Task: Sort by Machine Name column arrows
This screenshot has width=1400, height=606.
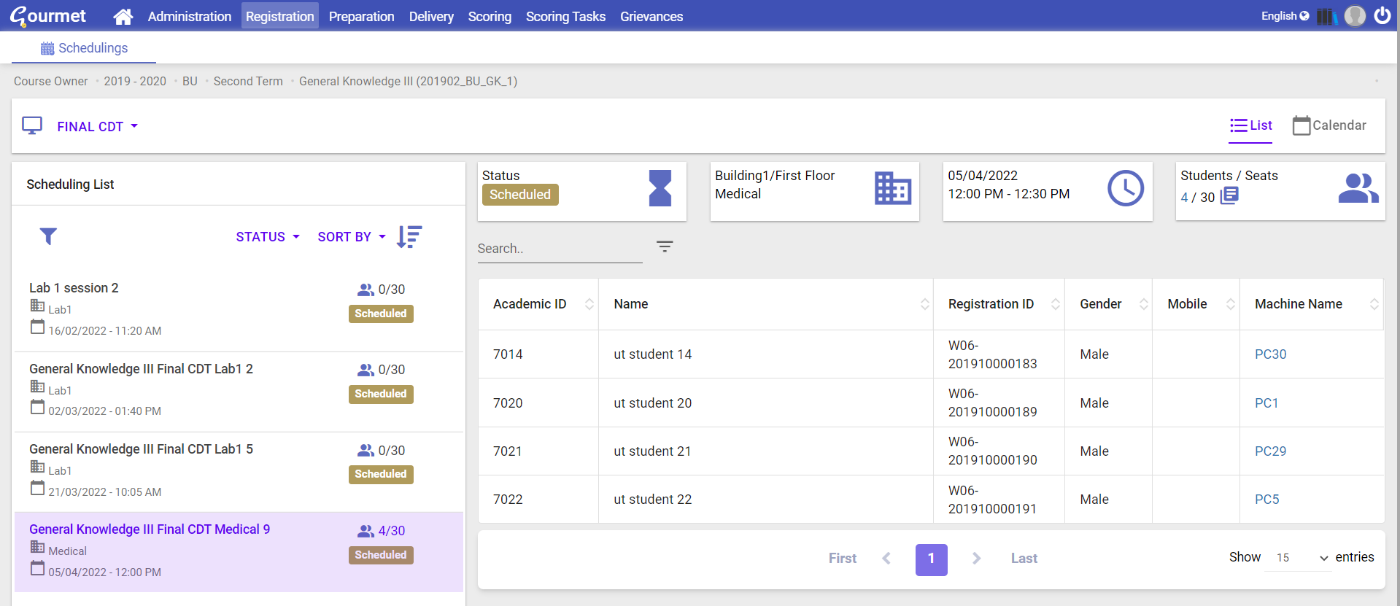Action: coord(1374,304)
